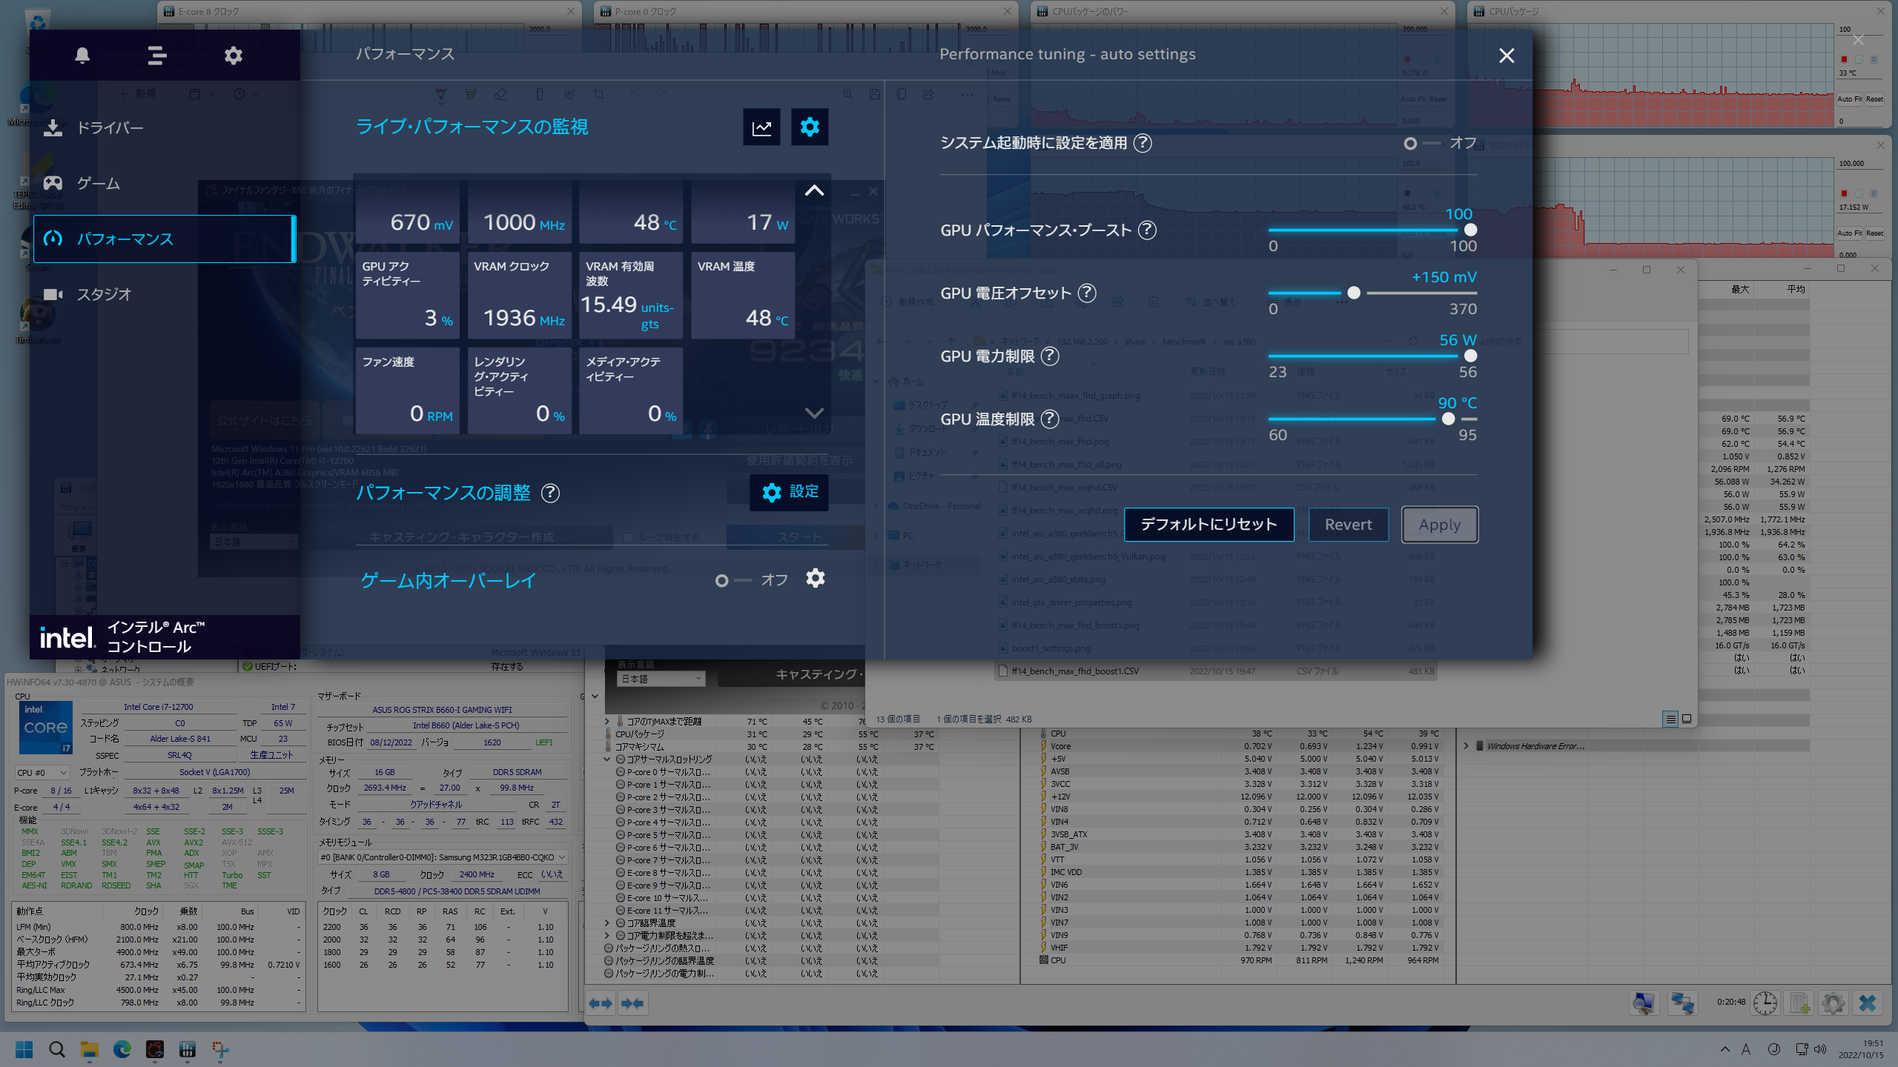Viewport: 1898px width, 1067px height.
Task: Select ff14_bench_max_fhd_boost1.CSV file in Explorer
Action: pyautogui.click(x=1216, y=671)
